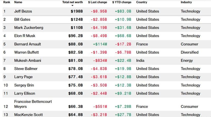This screenshot has height=117, width=211.
Task: Open Sergey Brin's profile
Action: pyautogui.click(x=24, y=85)
